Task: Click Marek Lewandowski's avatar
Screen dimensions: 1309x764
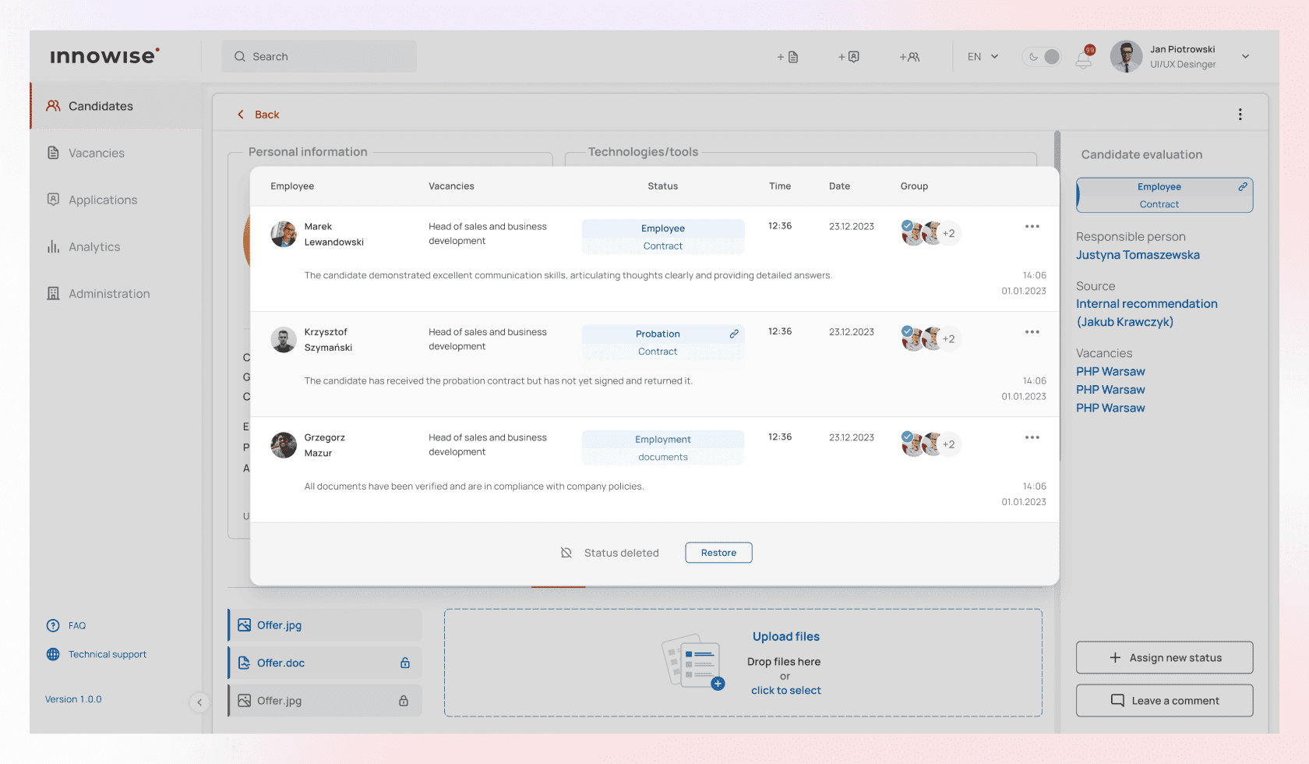Action: [x=284, y=234]
